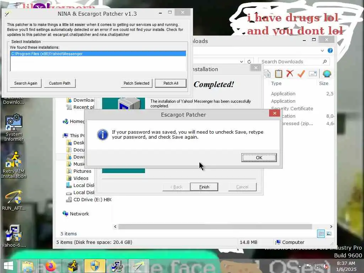
Task: Click the Paste clipboard icon in the Downloads toolbar
Action: pos(279,74)
